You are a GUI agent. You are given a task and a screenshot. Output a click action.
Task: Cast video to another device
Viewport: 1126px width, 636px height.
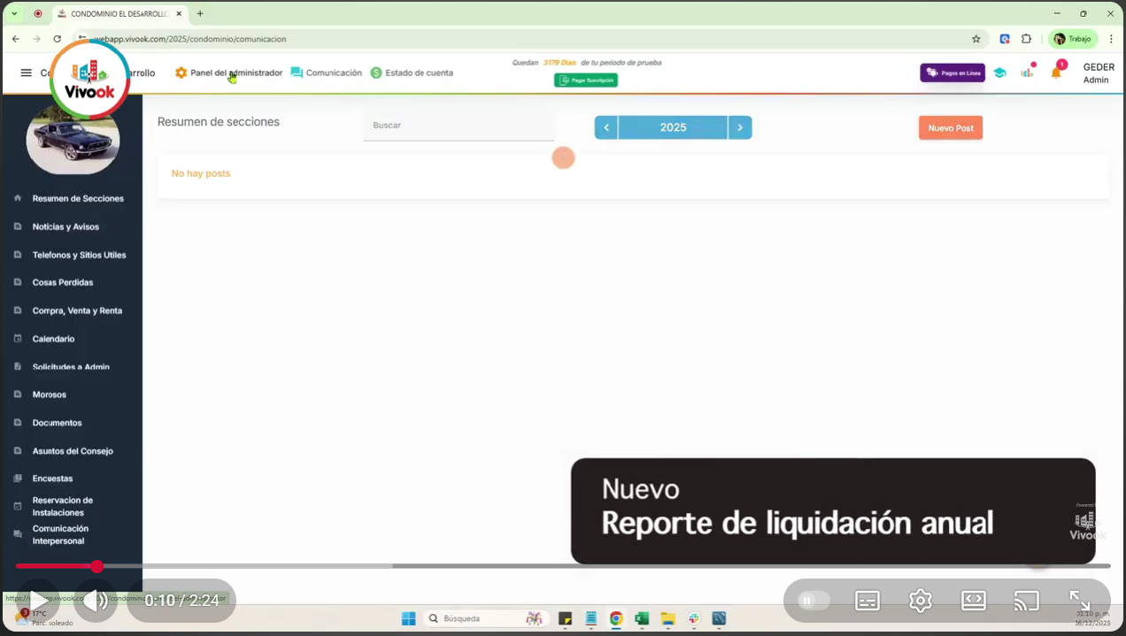[1026, 601]
